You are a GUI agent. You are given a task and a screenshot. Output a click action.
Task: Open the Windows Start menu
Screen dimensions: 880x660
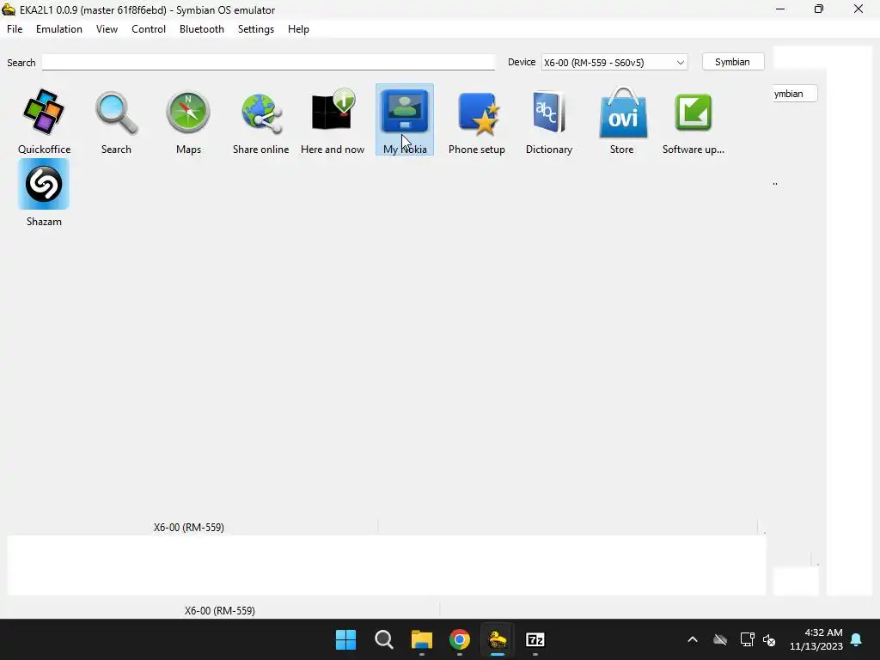pyautogui.click(x=345, y=639)
